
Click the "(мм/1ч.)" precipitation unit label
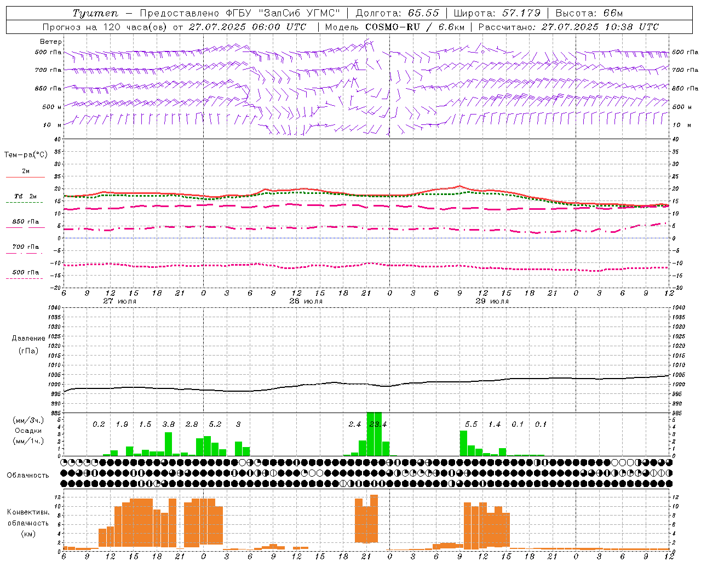[x=28, y=441]
